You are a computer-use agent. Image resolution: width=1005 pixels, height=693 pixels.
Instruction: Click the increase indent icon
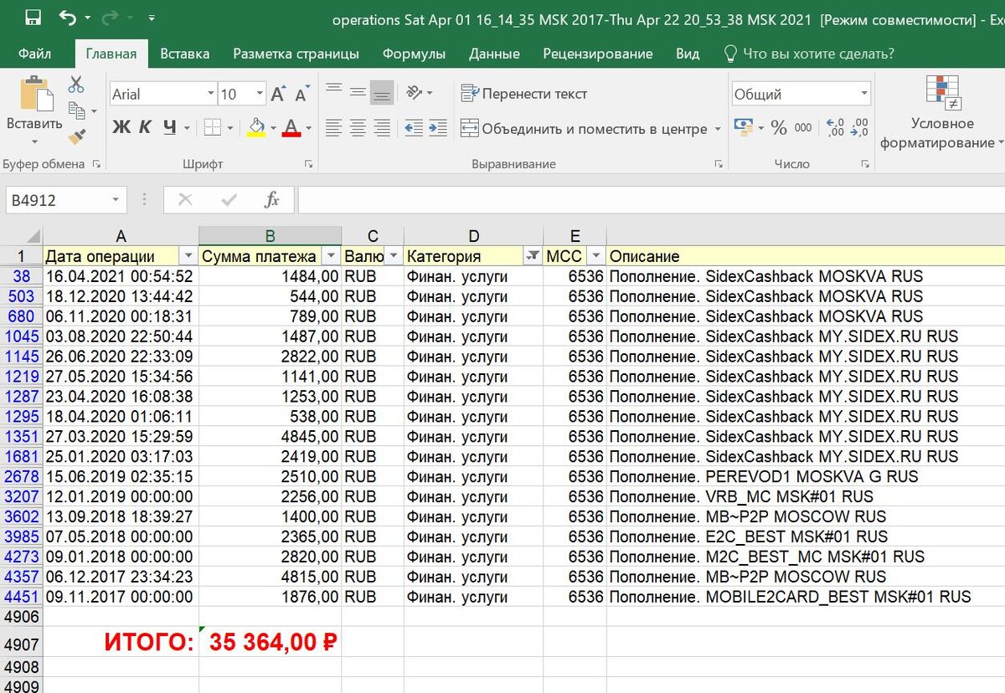click(x=438, y=128)
